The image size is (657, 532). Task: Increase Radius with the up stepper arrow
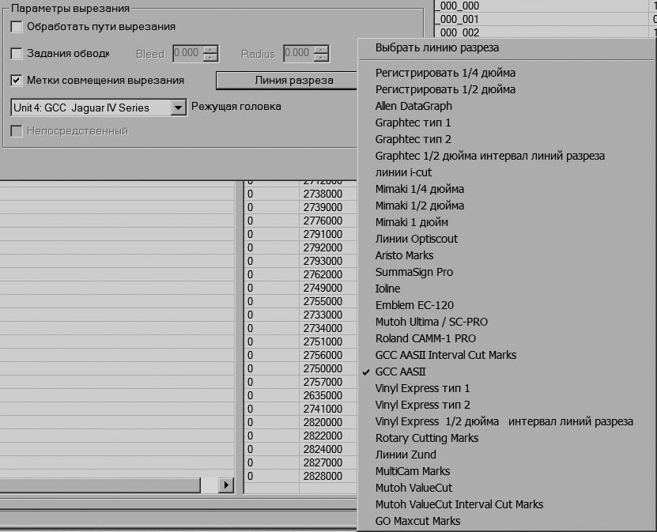click(321, 50)
